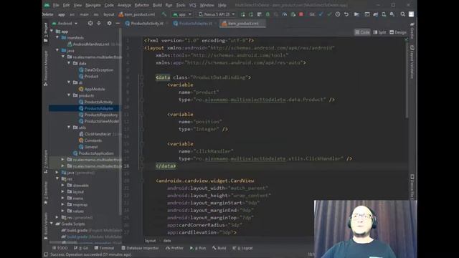Open the Gradle side panel
The width and height of the screenshot is (459, 258).
click(x=412, y=31)
